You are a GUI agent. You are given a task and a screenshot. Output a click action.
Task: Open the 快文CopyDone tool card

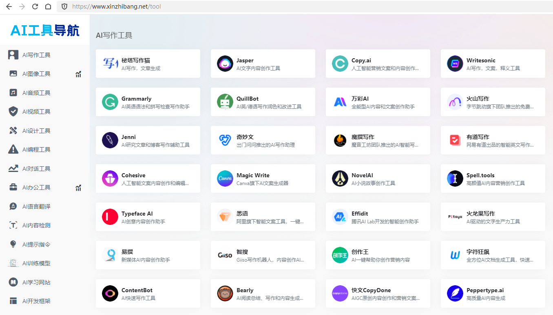(378, 293)
